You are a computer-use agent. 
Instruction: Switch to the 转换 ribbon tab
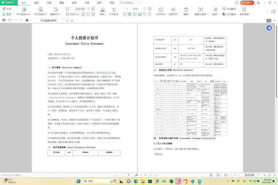(x=74, y=3)
